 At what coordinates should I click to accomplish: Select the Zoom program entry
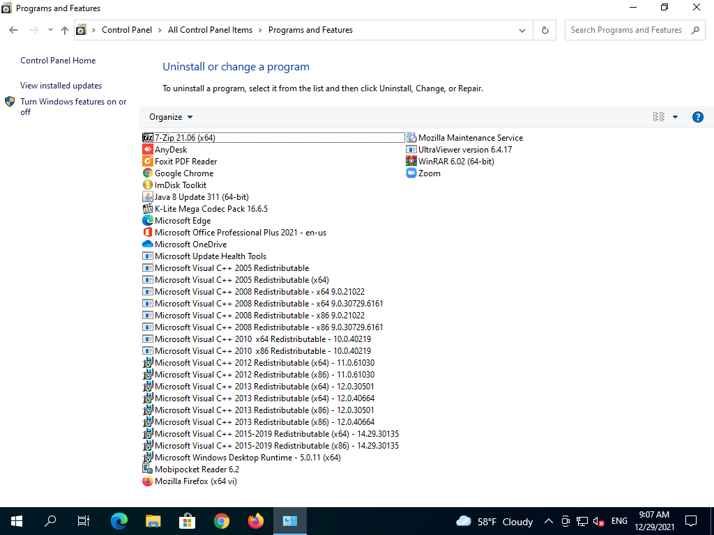429,173
